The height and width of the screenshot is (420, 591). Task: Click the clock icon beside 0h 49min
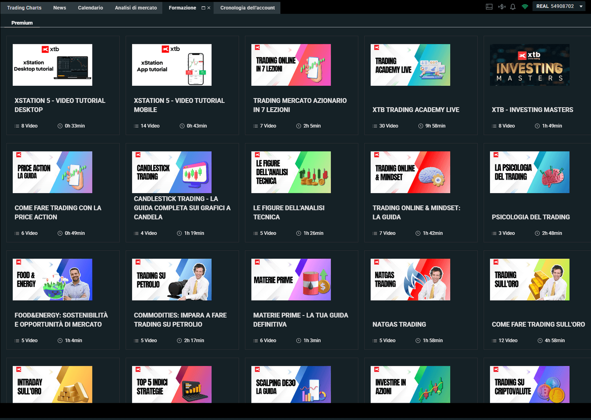pyautogui.click(x=60, y=233)
